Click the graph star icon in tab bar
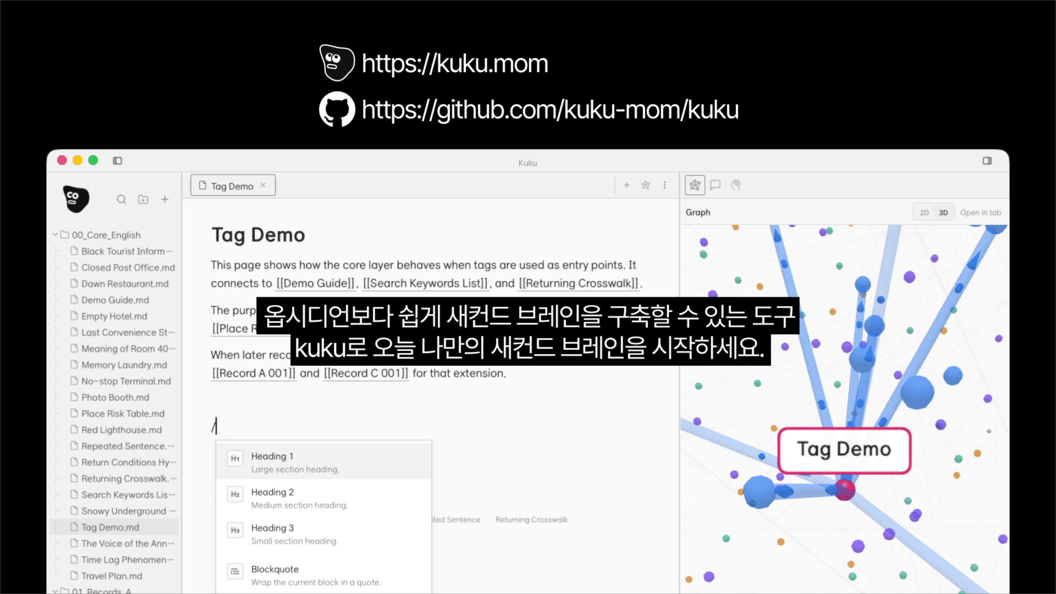The height and width of the screenshot is (594, 1056). [x=646, y=185]
